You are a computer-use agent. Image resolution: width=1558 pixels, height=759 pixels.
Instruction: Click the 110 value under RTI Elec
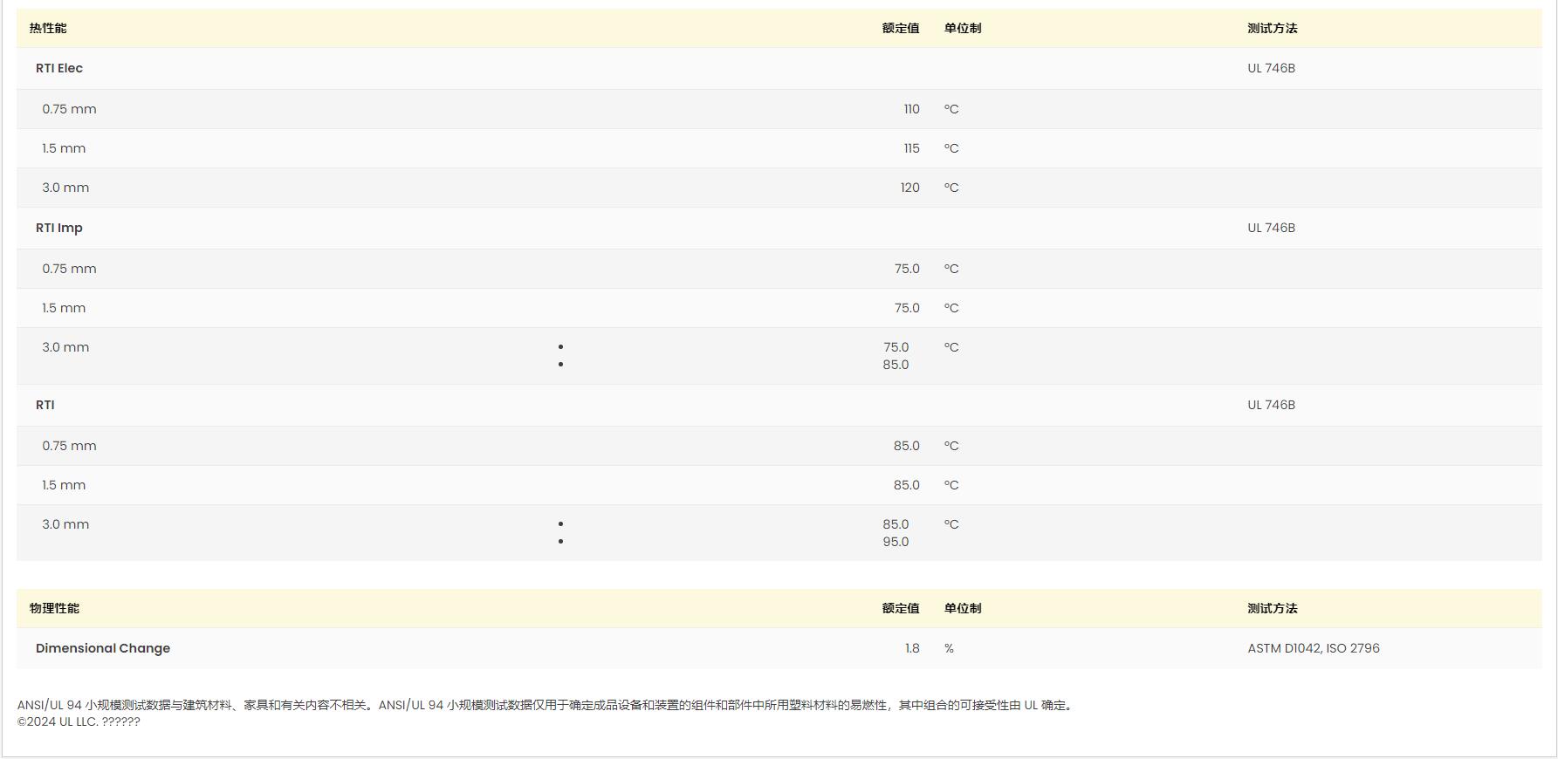tap(911, 109)
